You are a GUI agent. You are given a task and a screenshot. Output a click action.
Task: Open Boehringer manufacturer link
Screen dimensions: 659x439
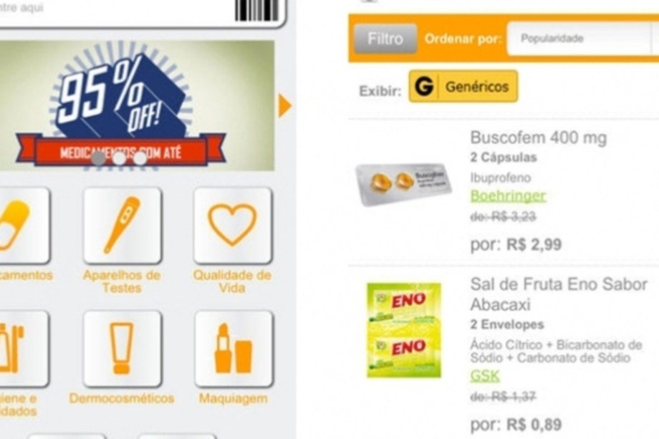pos(508,196)
